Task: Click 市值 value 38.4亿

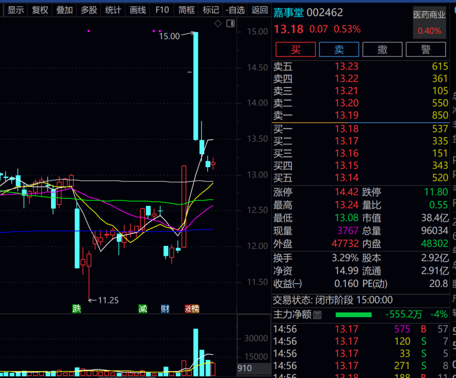Action: pyautogui.click(x=435, y=218)
